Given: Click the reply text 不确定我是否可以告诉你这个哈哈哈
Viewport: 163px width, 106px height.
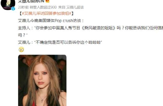Looking at the screenshot, I should [68, 42].
